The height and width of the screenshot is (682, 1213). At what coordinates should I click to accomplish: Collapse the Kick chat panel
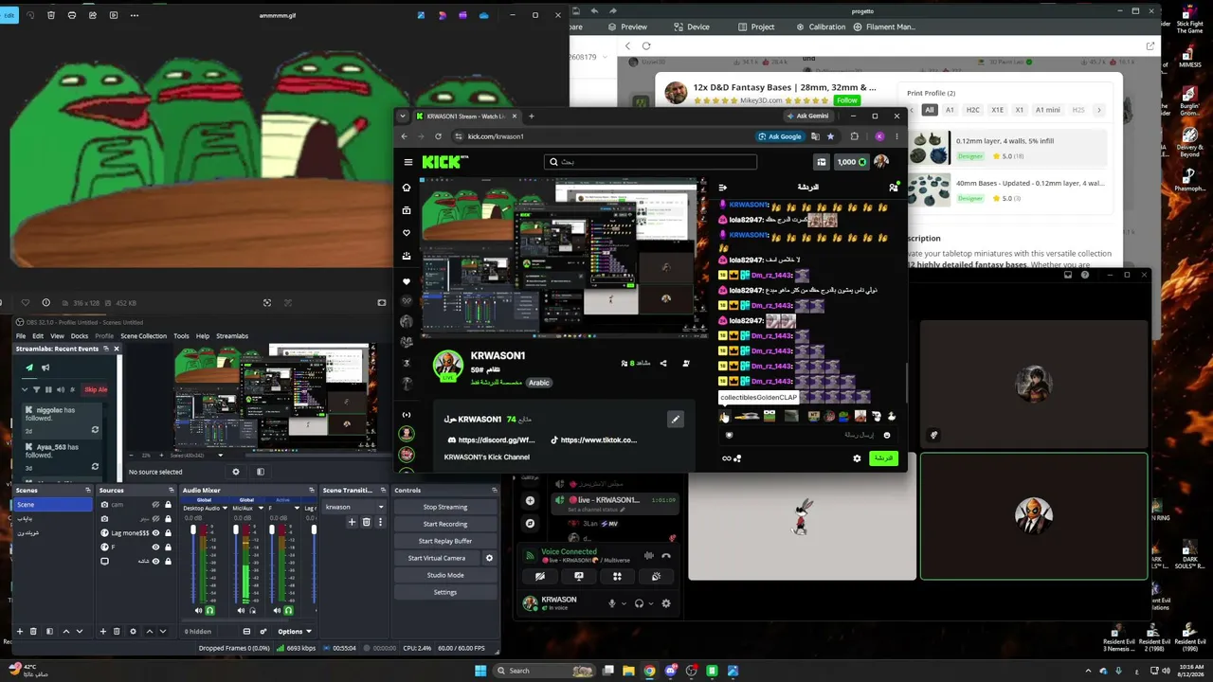click(722, 188)
